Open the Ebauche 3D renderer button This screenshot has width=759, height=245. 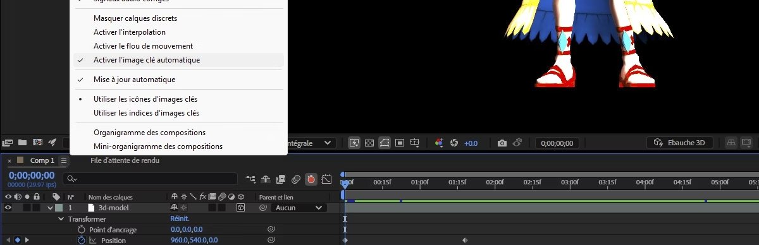coord(680,143)
